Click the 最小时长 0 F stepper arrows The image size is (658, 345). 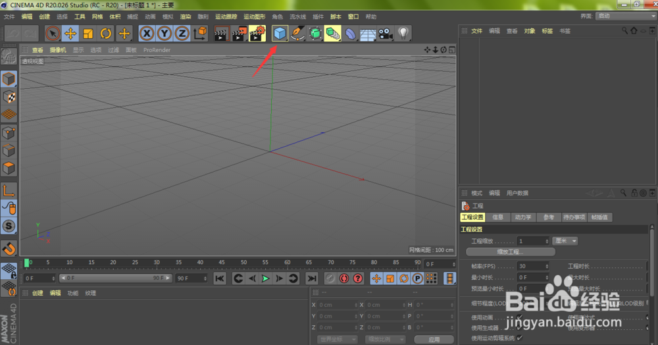(x=546, y=277)
